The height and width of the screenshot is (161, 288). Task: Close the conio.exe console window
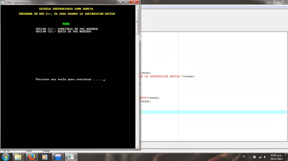point(134,2)
